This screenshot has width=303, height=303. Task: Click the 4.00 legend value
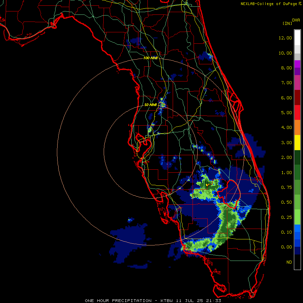287,128
